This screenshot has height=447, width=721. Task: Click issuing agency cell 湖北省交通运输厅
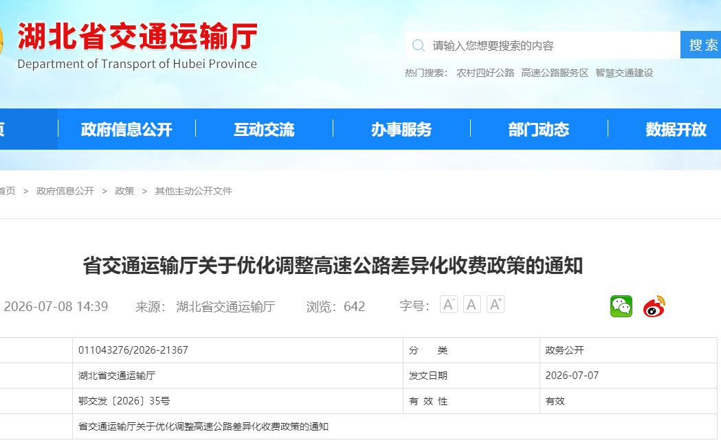117,376
